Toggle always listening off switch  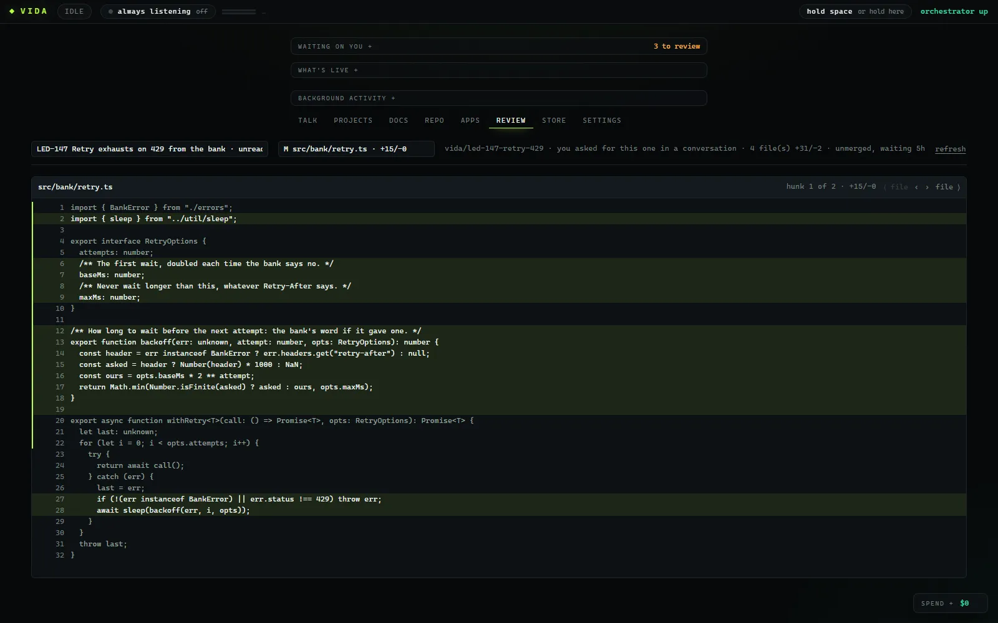158,11
